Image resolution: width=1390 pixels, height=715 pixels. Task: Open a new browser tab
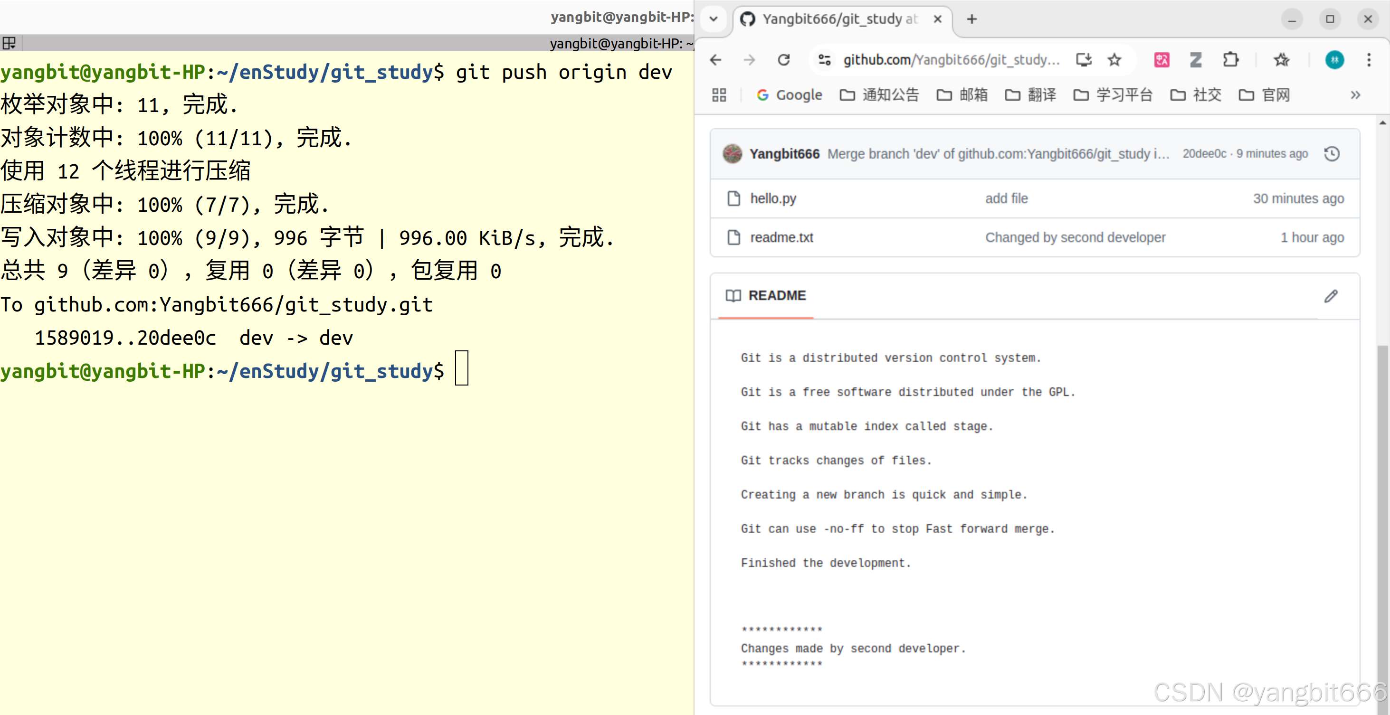point(972,19)
